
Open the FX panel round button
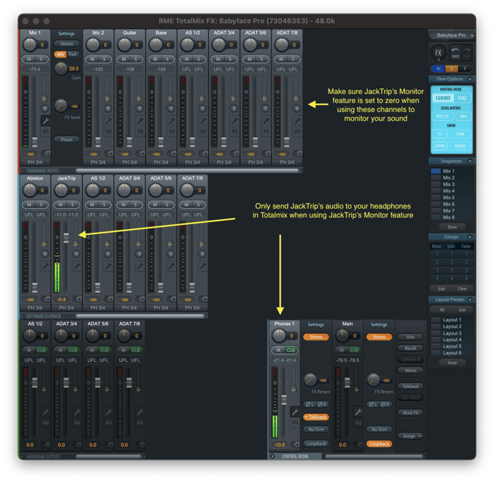[438, 53]
